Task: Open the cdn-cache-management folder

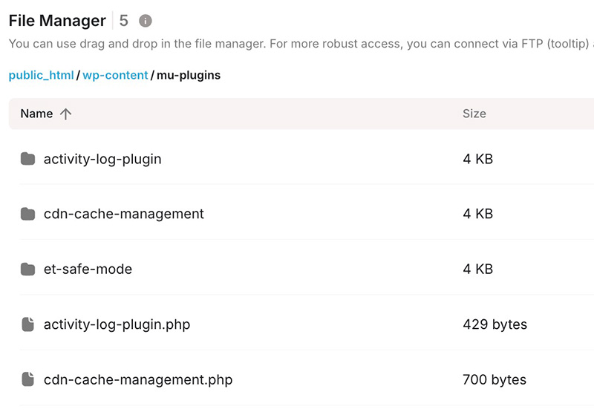Action: (x=123, y=214)
